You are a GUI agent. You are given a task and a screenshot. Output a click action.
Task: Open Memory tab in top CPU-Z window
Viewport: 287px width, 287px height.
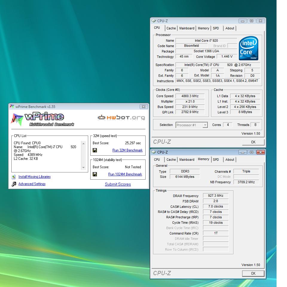click(x=203, y=28)
